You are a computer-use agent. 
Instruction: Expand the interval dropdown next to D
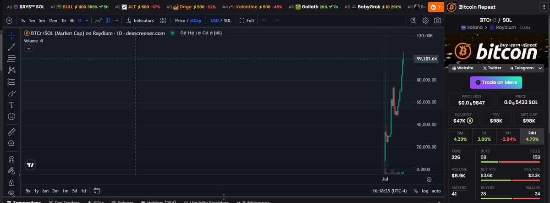point(86,21)
